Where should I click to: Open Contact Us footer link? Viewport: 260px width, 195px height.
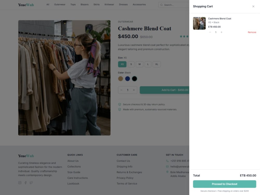click(x=123, y=161)
